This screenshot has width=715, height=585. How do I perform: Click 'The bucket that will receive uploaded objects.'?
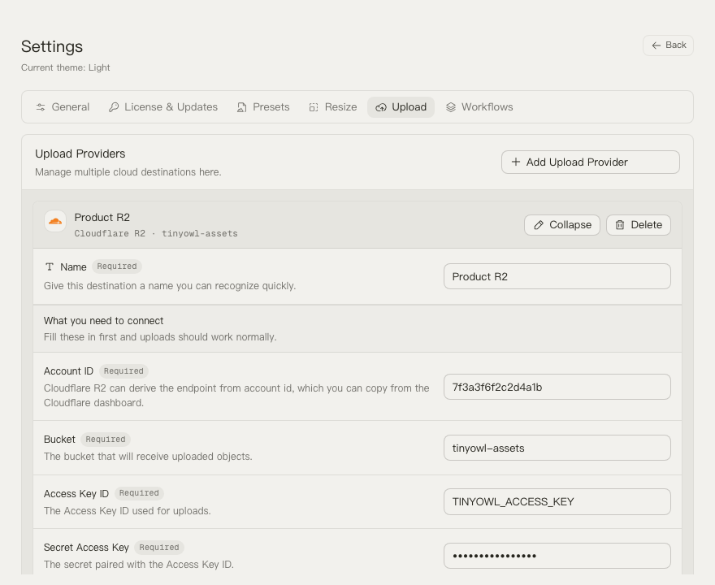pyautogui.click(x=148, y=457)
